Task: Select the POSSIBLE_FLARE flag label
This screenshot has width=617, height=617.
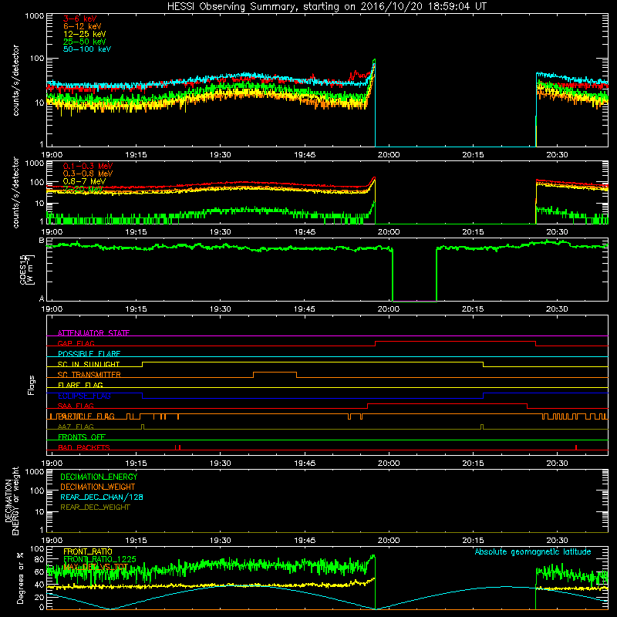Action: 89,354
